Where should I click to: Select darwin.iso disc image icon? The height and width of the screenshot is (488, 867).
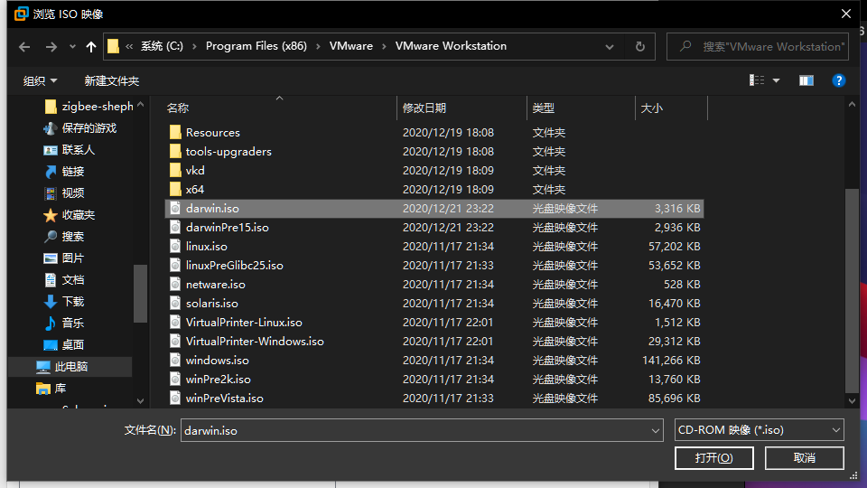175,208
